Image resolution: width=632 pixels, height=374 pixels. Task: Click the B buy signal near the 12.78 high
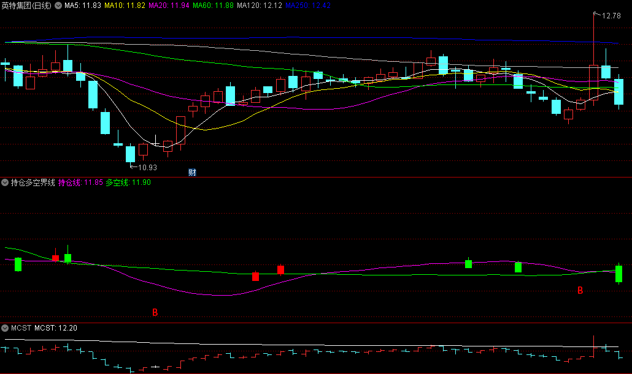(580, 290)
